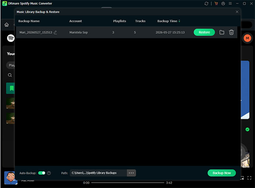Open the shopping cart icon
Screen dimensions: 255x188
pyautogui.click(x=216, y=4)
